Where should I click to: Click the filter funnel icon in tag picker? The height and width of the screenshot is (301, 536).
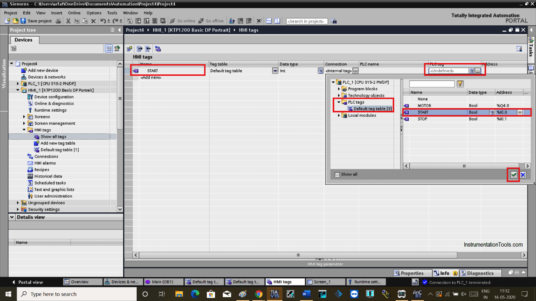[460, 84]
